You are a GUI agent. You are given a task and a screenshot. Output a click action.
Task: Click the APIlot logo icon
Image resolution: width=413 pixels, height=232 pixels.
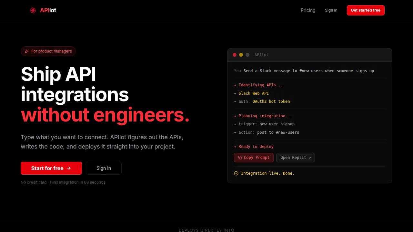(33, 10)
